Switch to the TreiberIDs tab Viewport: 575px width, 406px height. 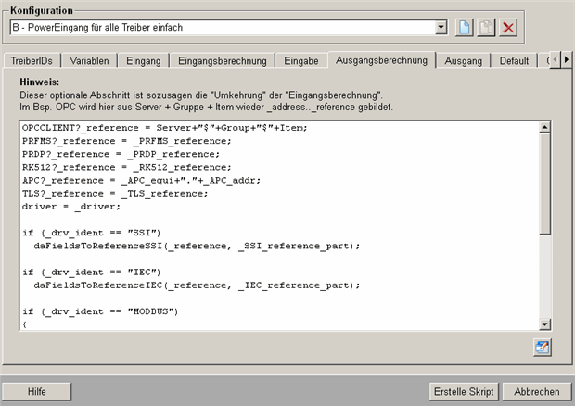tap(32, 61)
